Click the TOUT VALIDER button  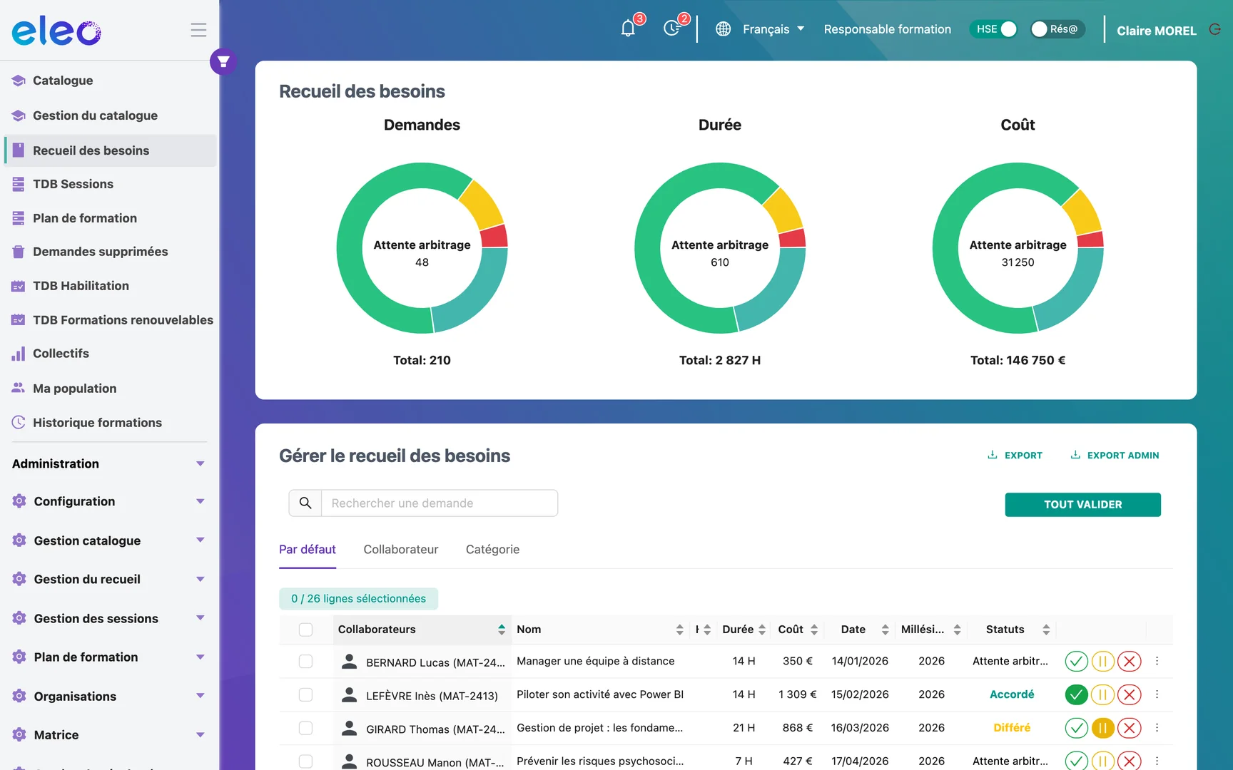point(1082,505)
